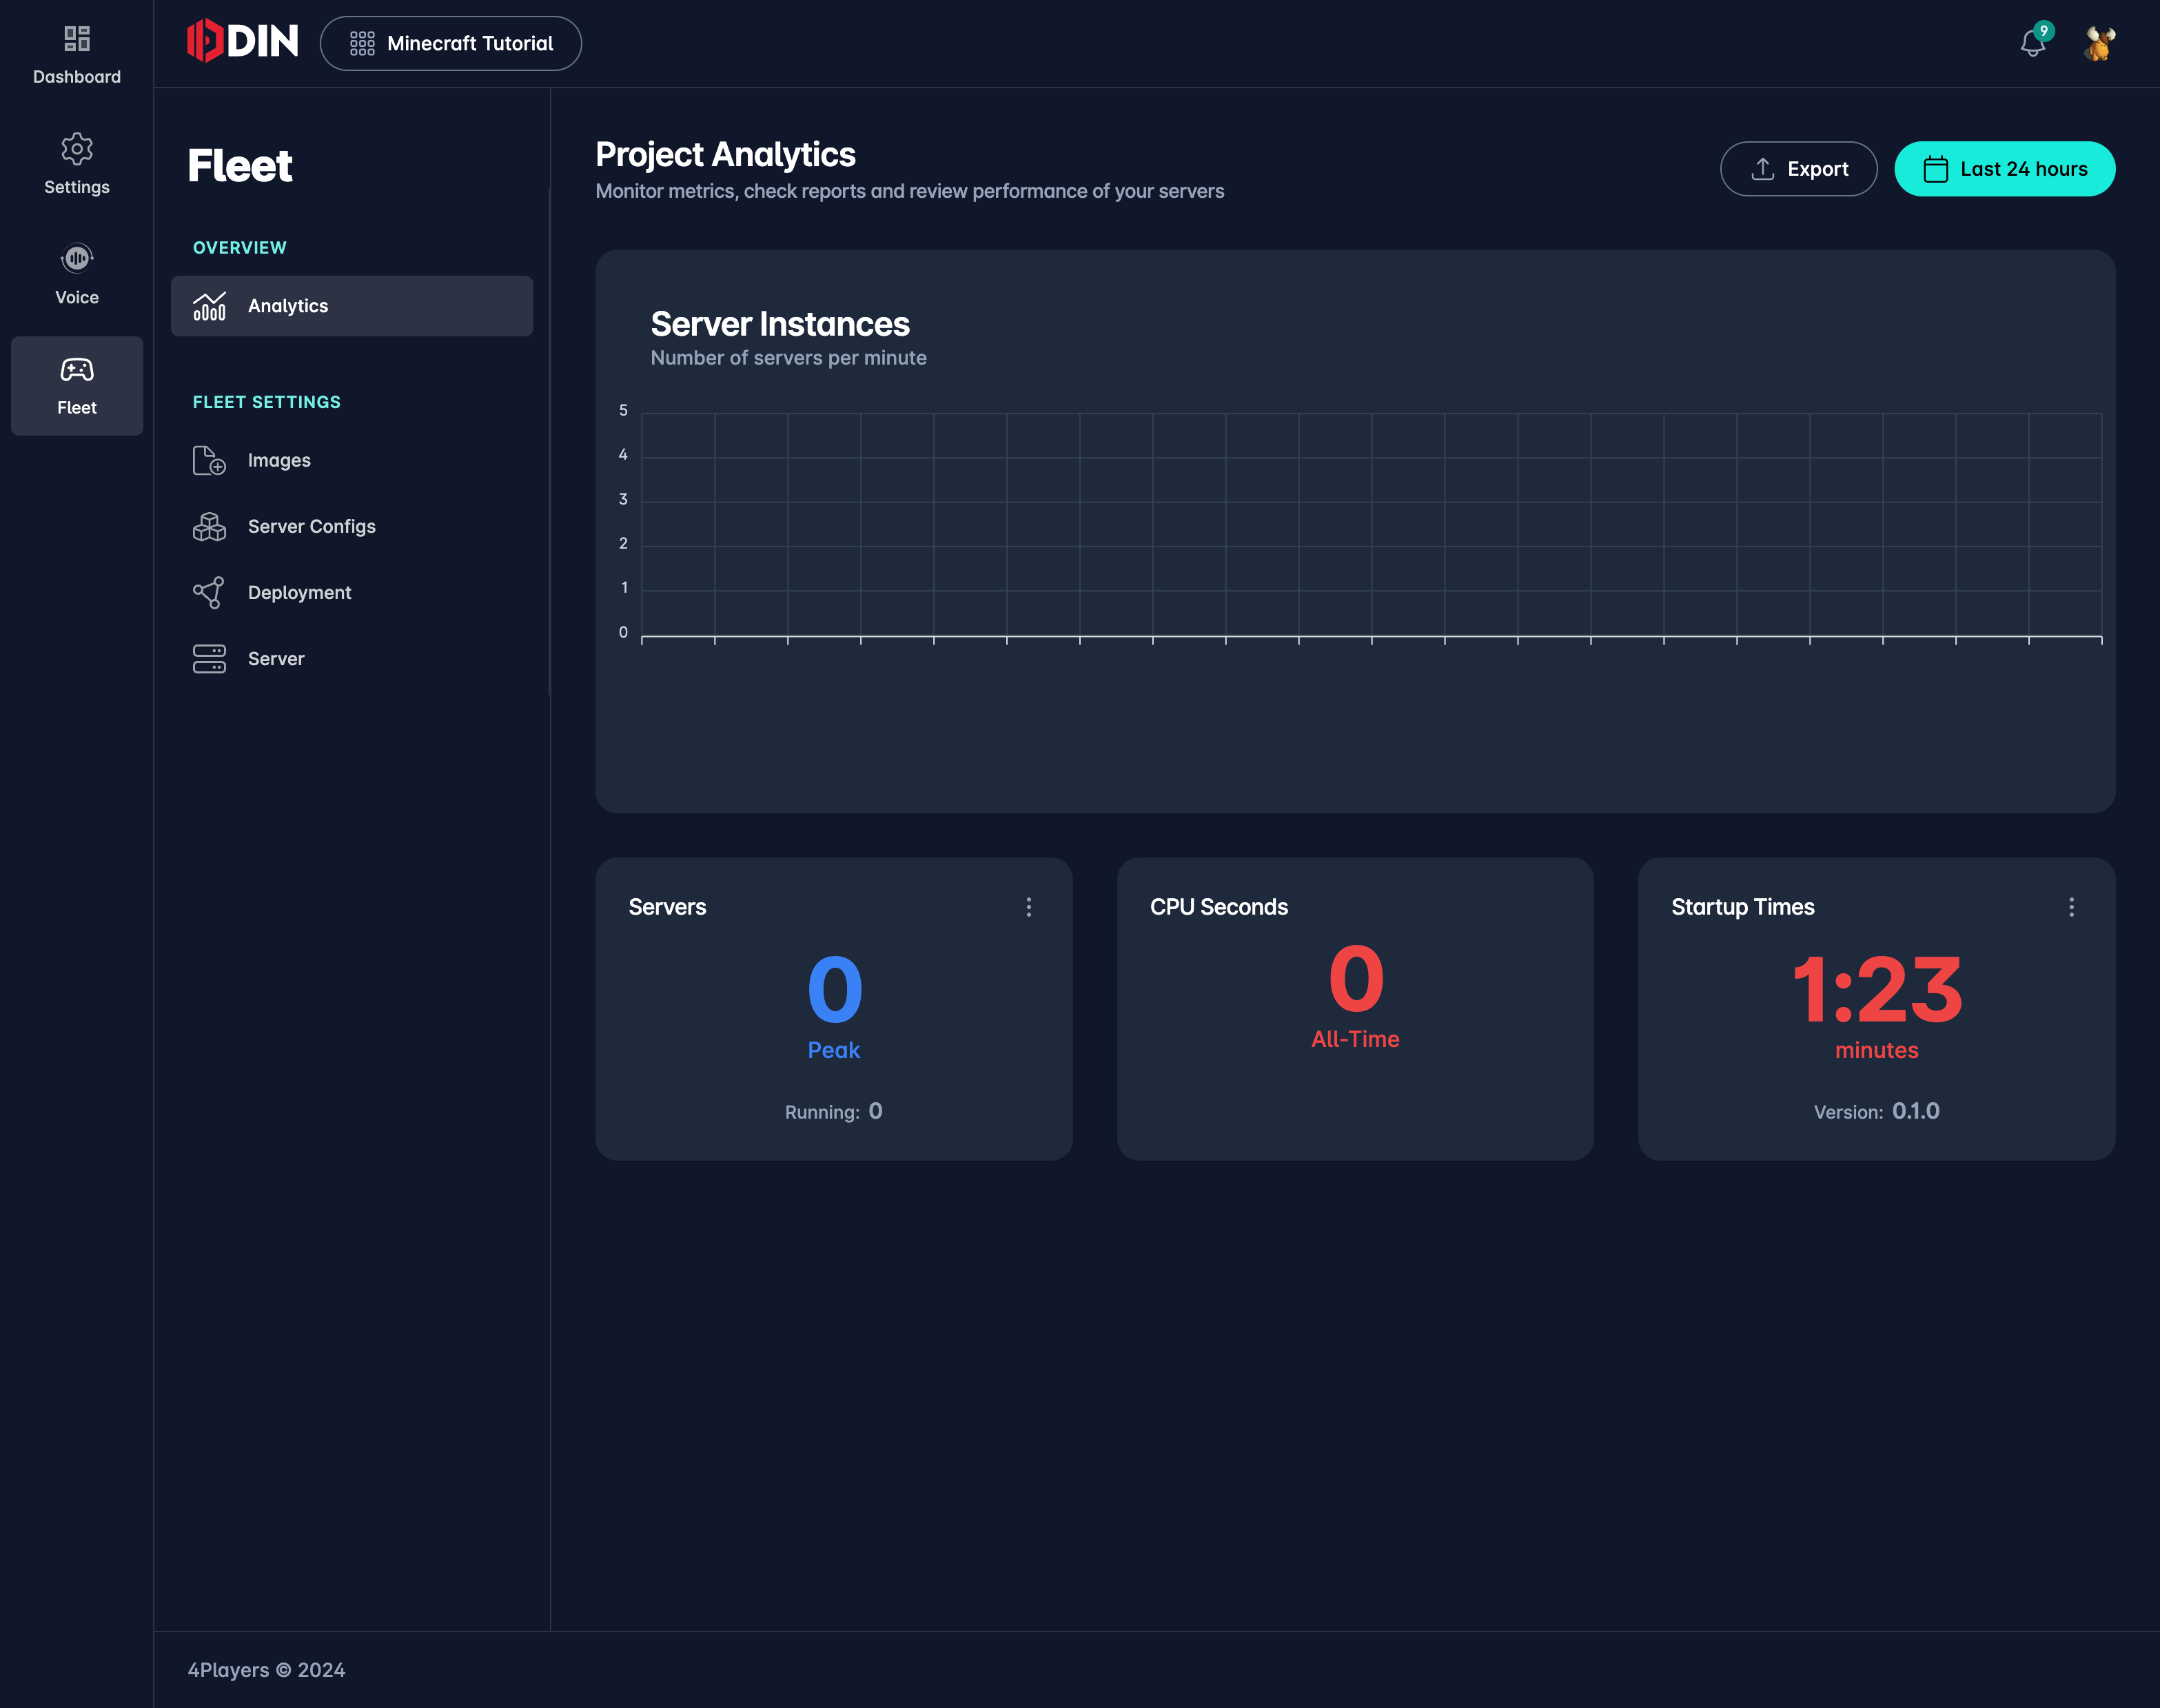This screenshot has width=2160, height=1708.
Task: Click the minutes label under Startup Times
Action: pyautogui.click(x=1877, y=1050)
